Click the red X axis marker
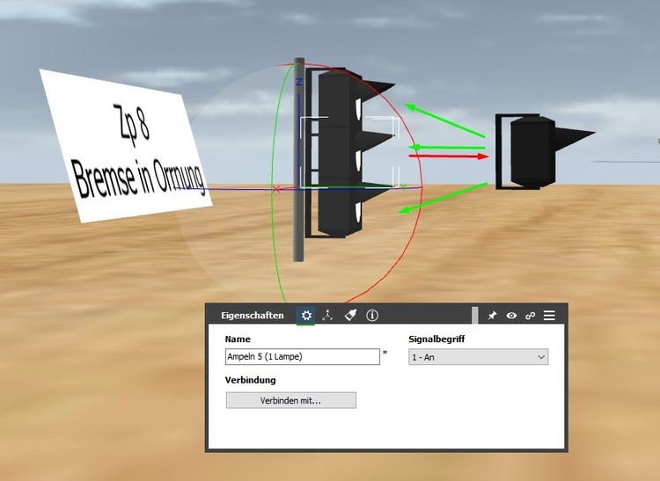 [276, 190]
